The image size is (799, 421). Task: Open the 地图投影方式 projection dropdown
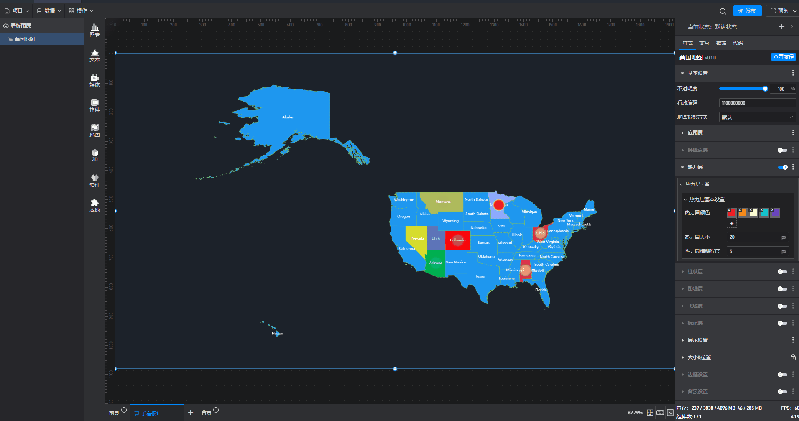coord(757,117)
